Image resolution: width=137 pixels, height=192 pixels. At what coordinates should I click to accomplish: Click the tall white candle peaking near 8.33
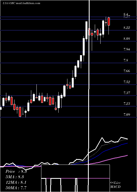(x=87, y=30)
